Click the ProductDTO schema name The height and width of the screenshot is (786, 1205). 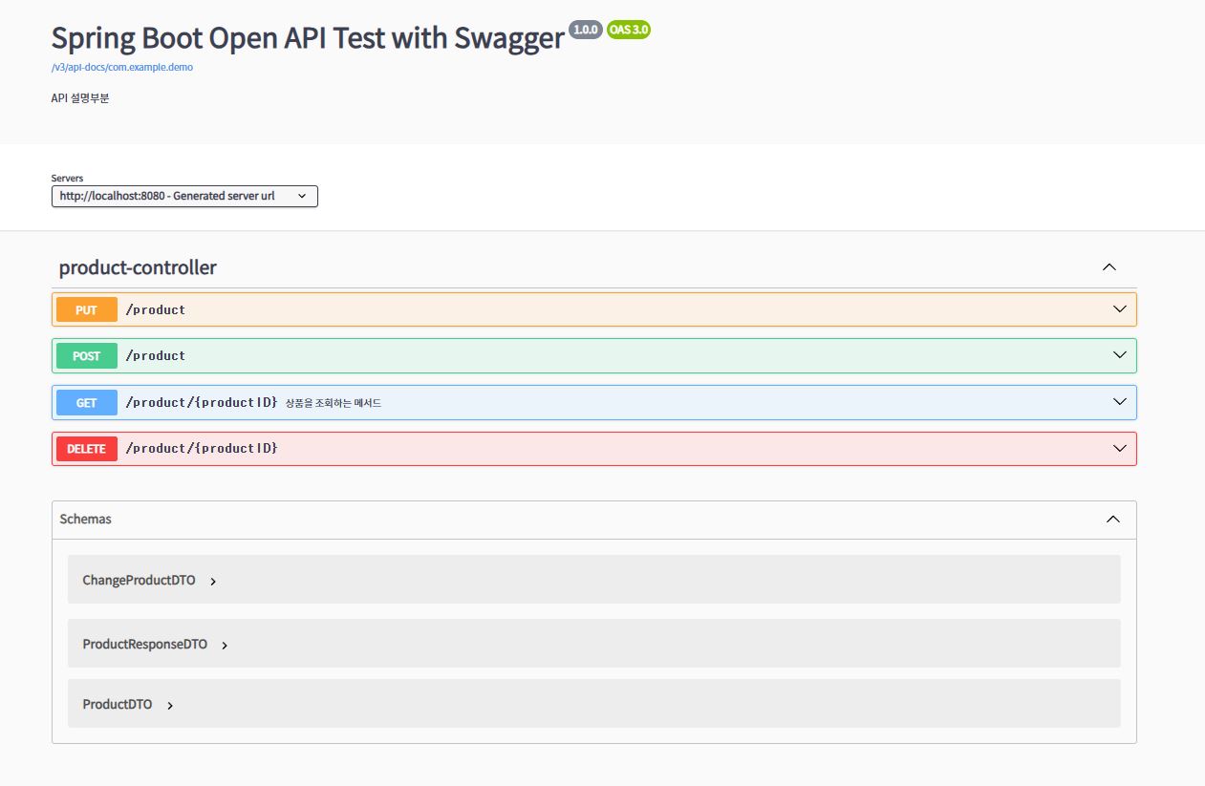tap(118, 704)
